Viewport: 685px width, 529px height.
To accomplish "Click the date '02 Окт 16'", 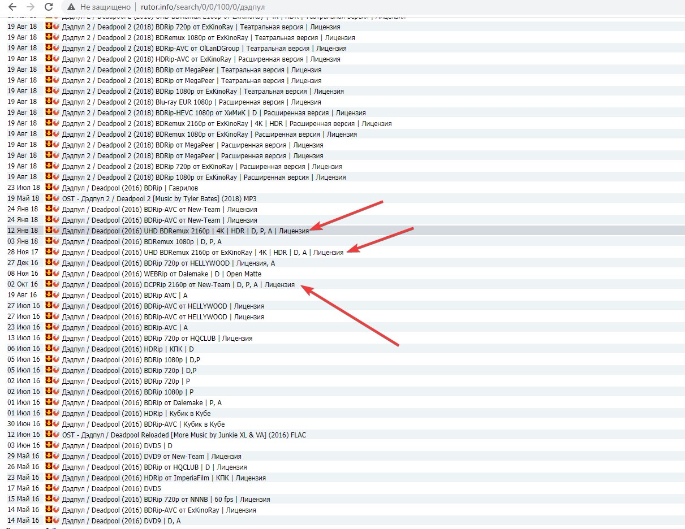I will coord(23,284).
